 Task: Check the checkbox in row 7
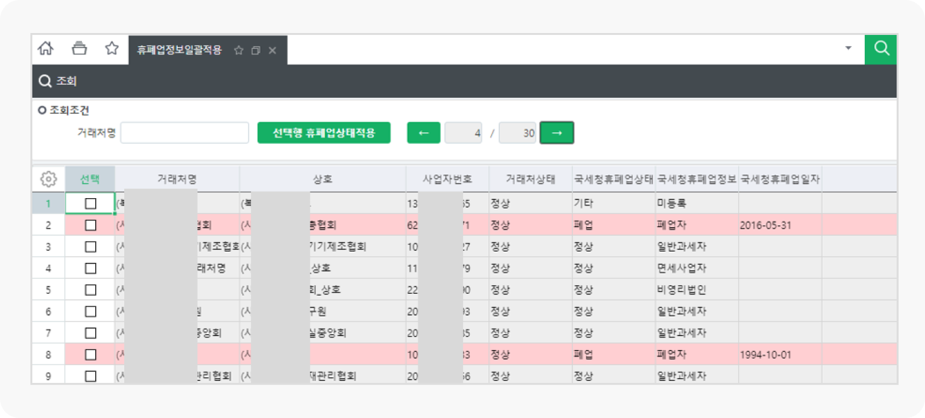point(91,333)
